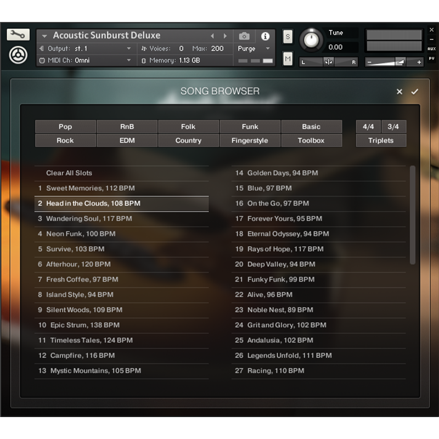The image size is (439, 439).
Task: Click the Native Instruments logo icon
Action: (x=18, y=55)
